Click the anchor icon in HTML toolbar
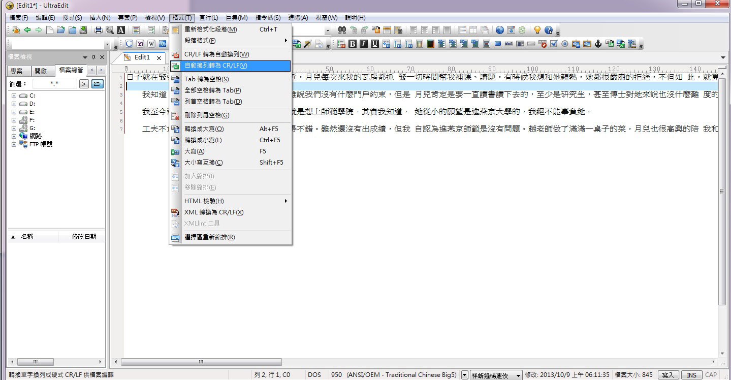This screenshot has height=380, width=731. (598, 44)
